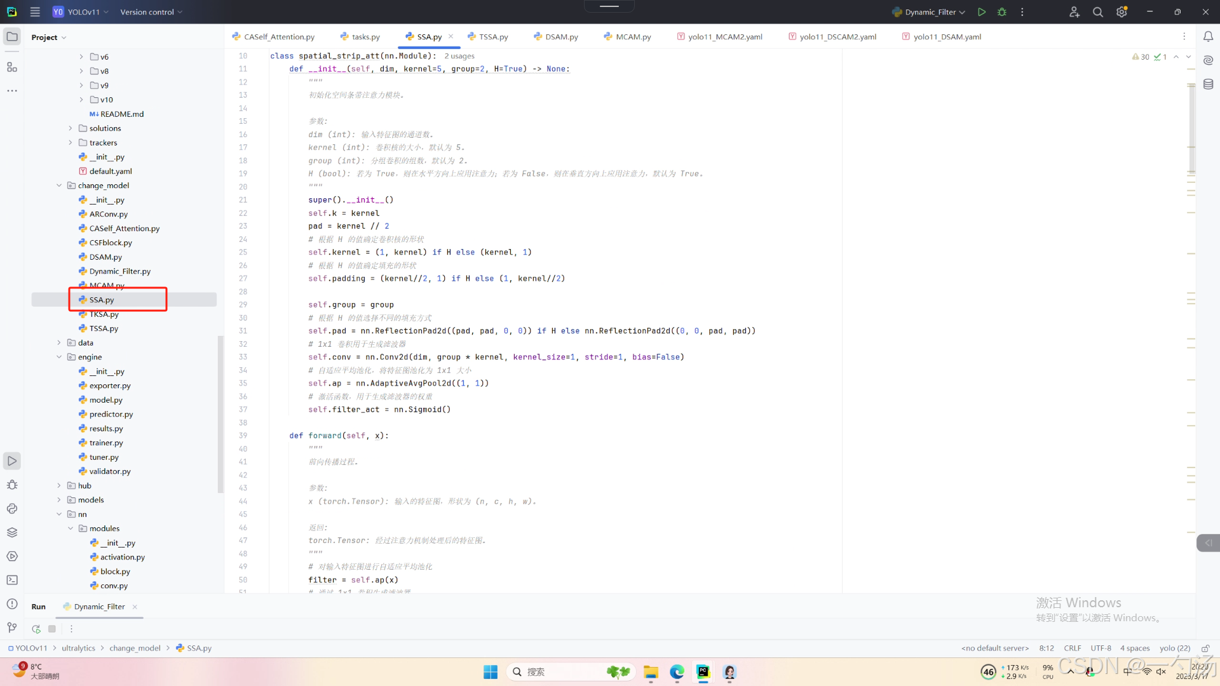Open the yolo (22) interpreter selector
1220x686 pixels.
tap(1174, 649)
